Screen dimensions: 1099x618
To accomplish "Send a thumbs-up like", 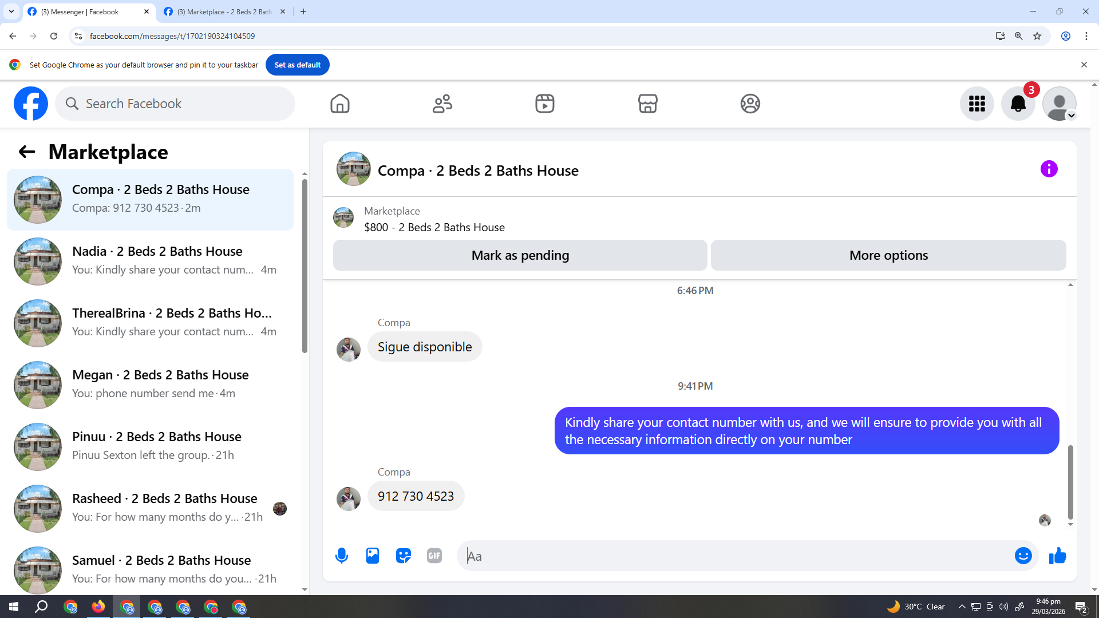I will point(1057,556).
